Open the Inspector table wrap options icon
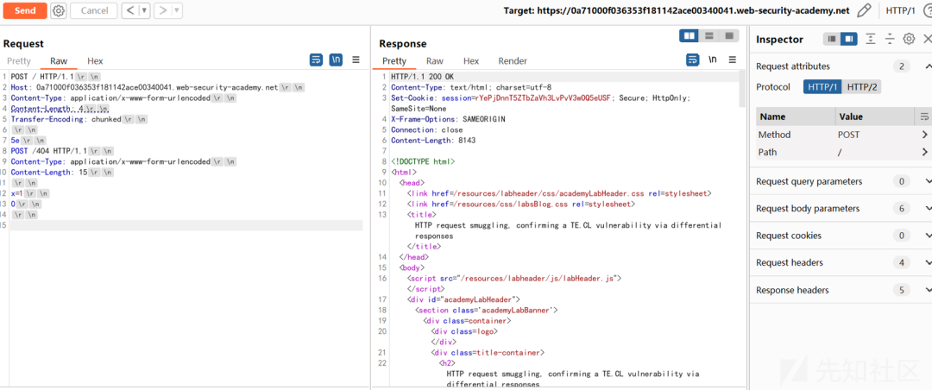932x390 pixels. [924, 116]
